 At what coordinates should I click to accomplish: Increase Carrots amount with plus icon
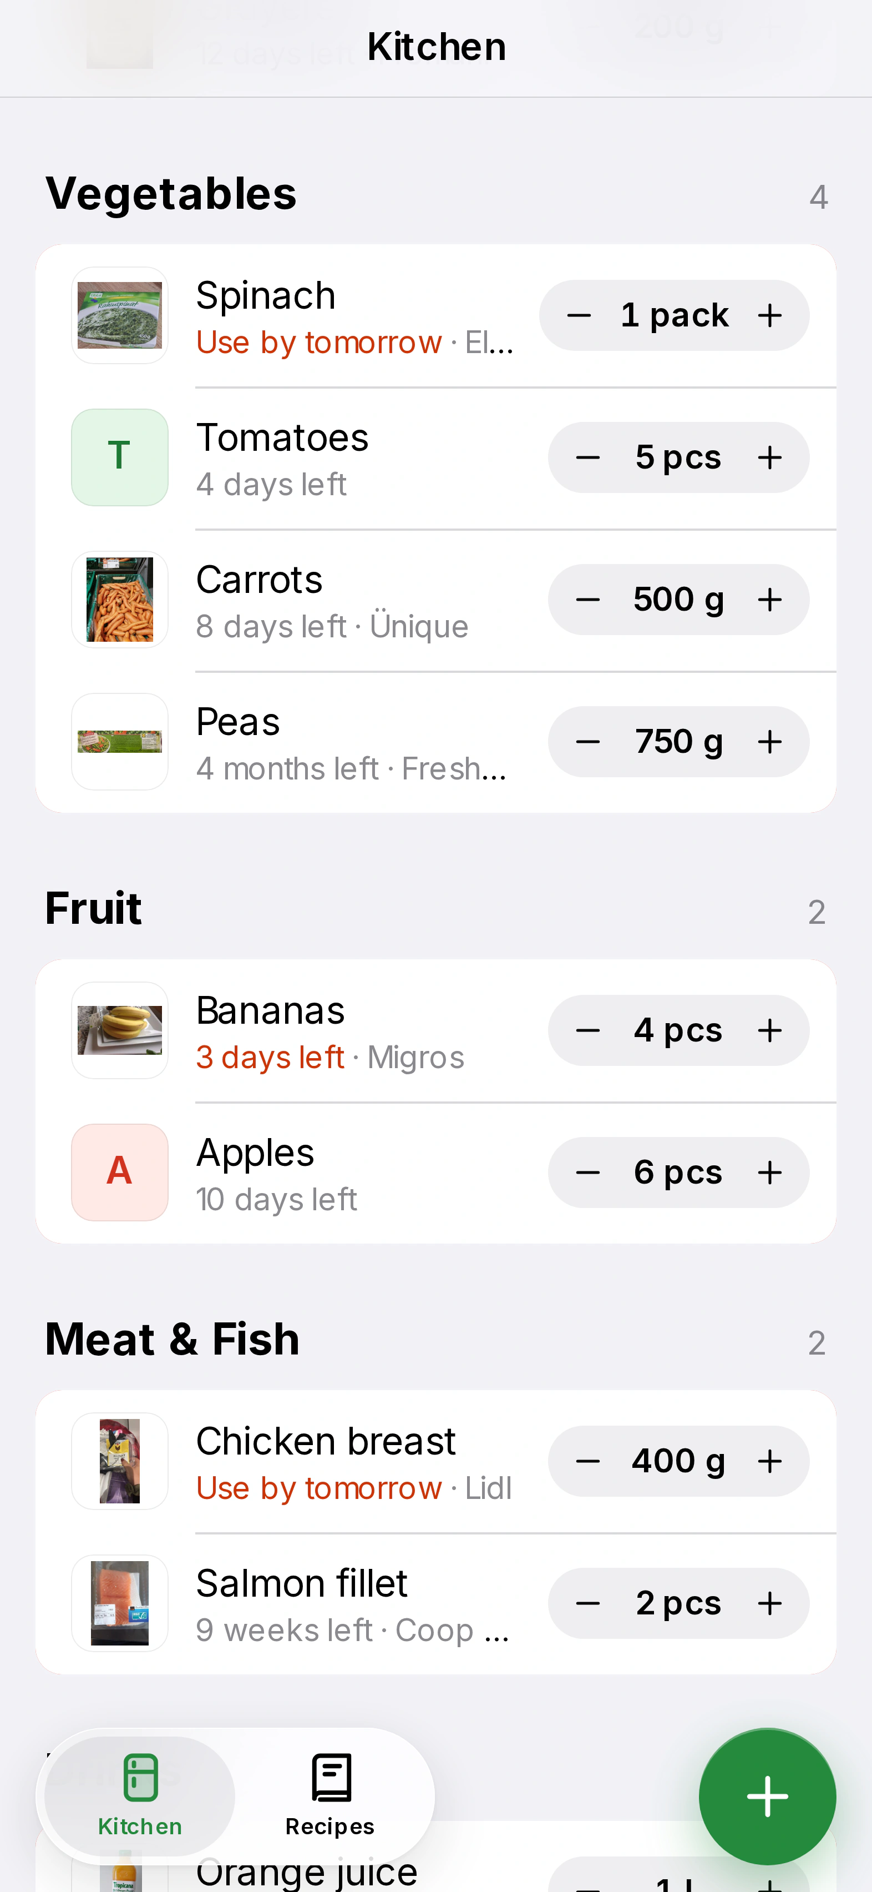(x=770, y=600)
